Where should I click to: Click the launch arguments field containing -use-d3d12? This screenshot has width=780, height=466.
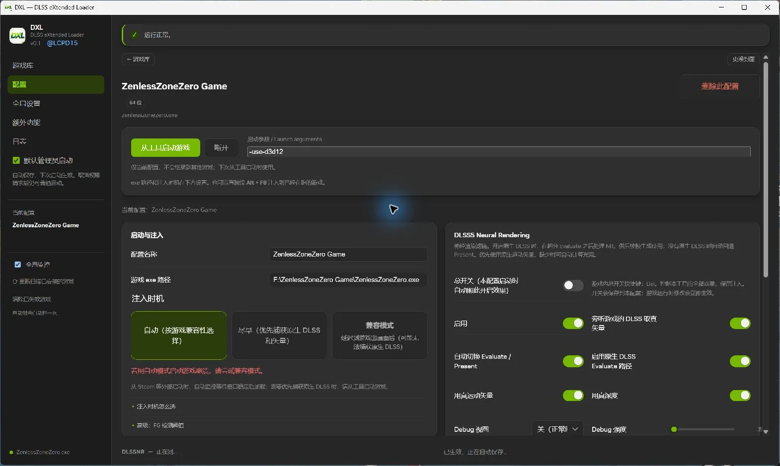pyautogui.click(x=499, y=151)
